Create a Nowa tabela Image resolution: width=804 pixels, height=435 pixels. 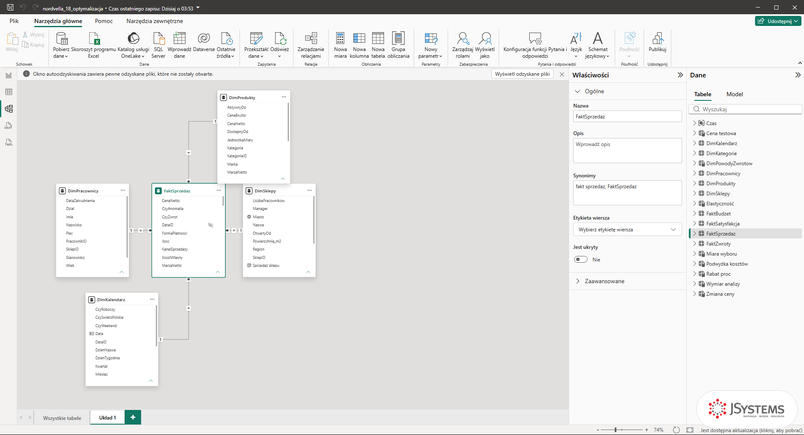tap(378, 45)
